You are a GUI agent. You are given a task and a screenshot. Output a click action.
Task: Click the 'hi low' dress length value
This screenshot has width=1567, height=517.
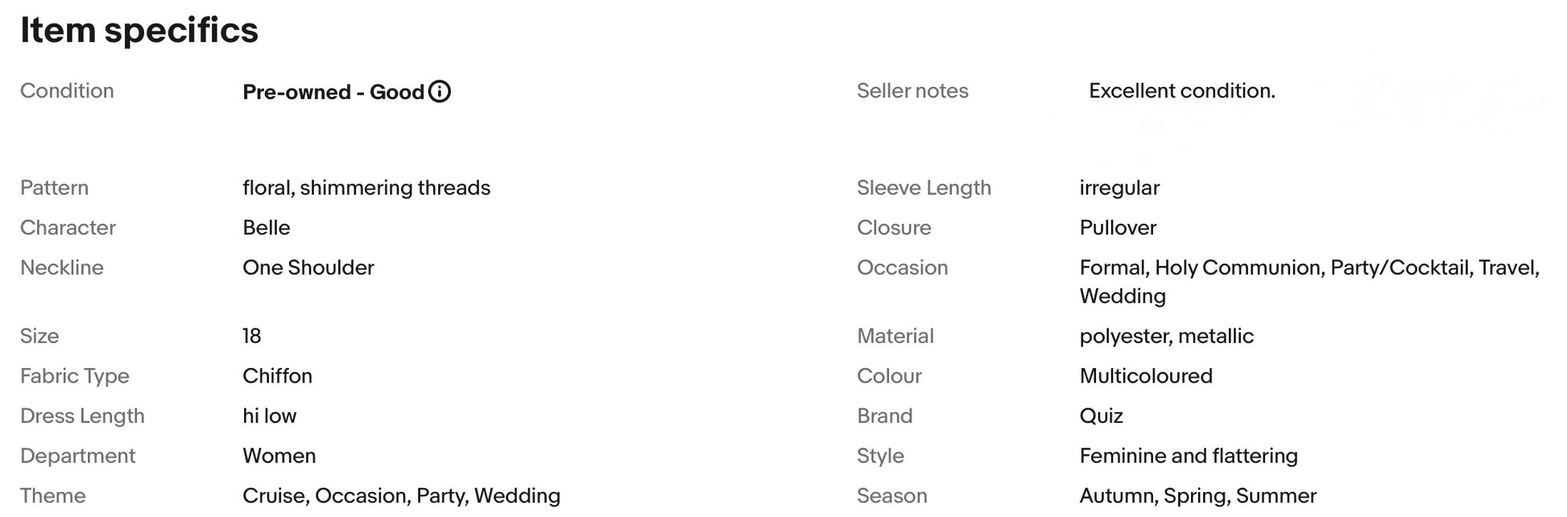270,416
